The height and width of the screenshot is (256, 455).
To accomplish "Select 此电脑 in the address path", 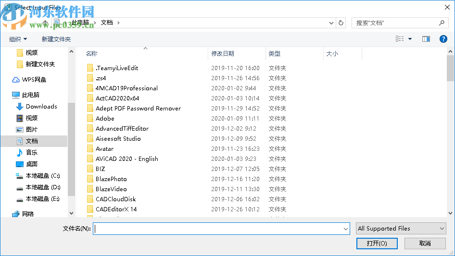I will pos(80,23).
